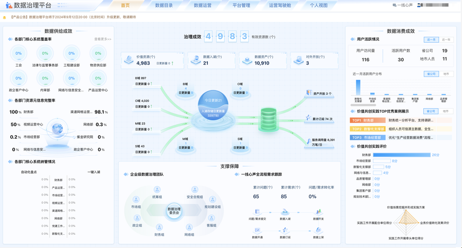The height and width of the screenshot is (248, 462).
Task: Click the globe icon in metadata completeness
Action: [x=57, y=128]
